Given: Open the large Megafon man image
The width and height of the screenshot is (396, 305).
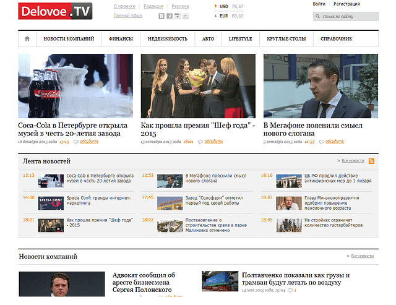Looking at the screenshot, I should pyautogui.click(x=321, y=86).
